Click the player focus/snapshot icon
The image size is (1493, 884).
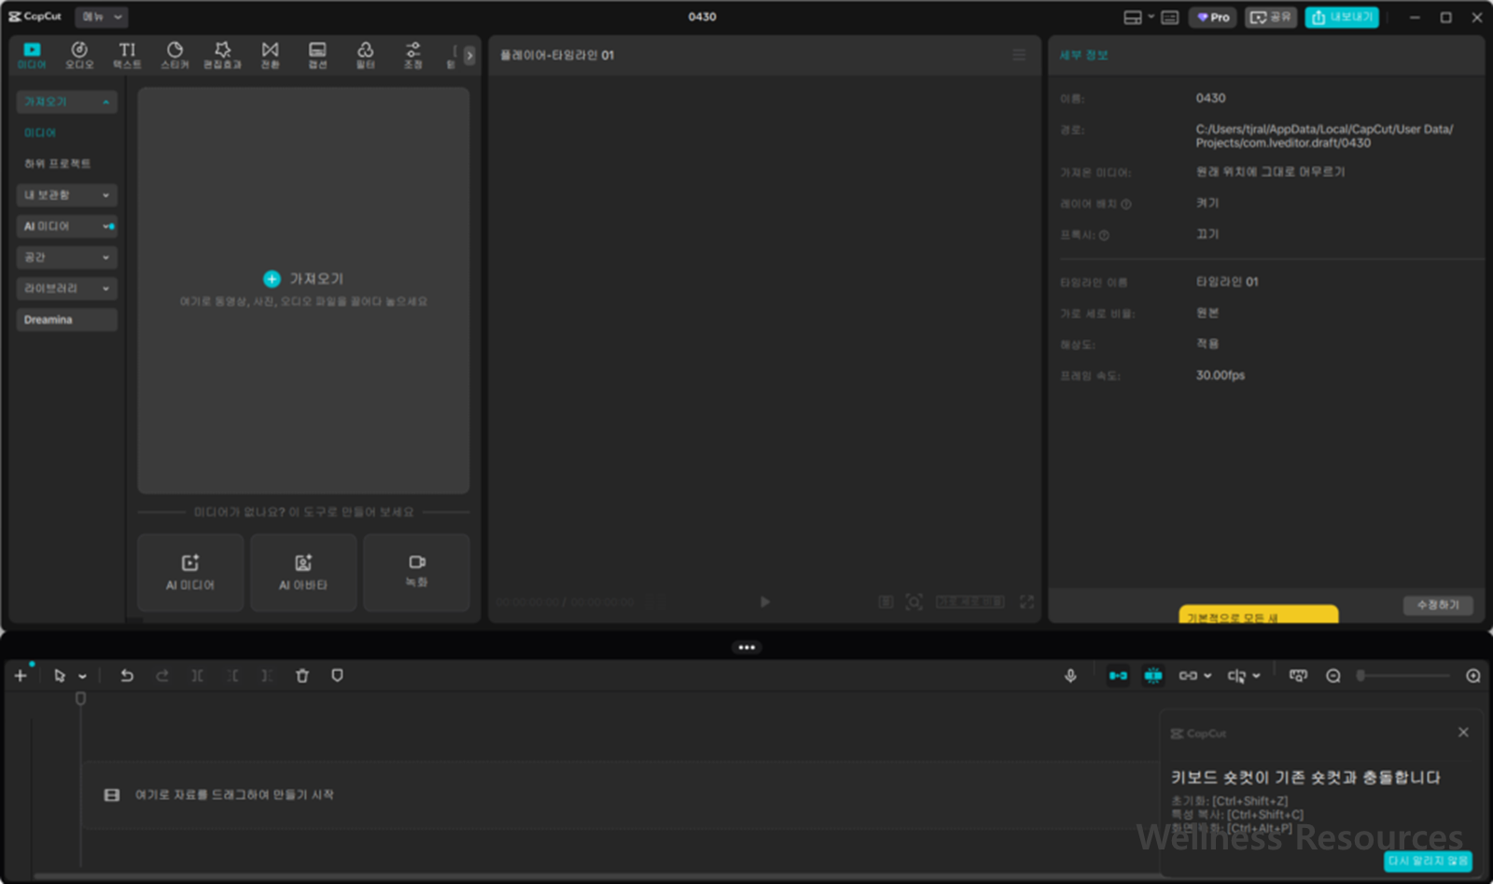tap(914, 602)
